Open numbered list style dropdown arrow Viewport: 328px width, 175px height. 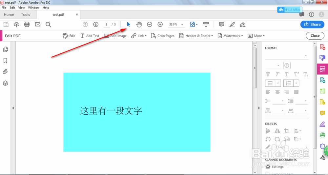click(296, 83)
